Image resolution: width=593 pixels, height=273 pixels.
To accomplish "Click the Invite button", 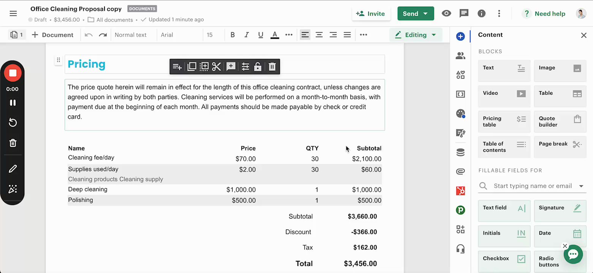I will click(371, 14).
